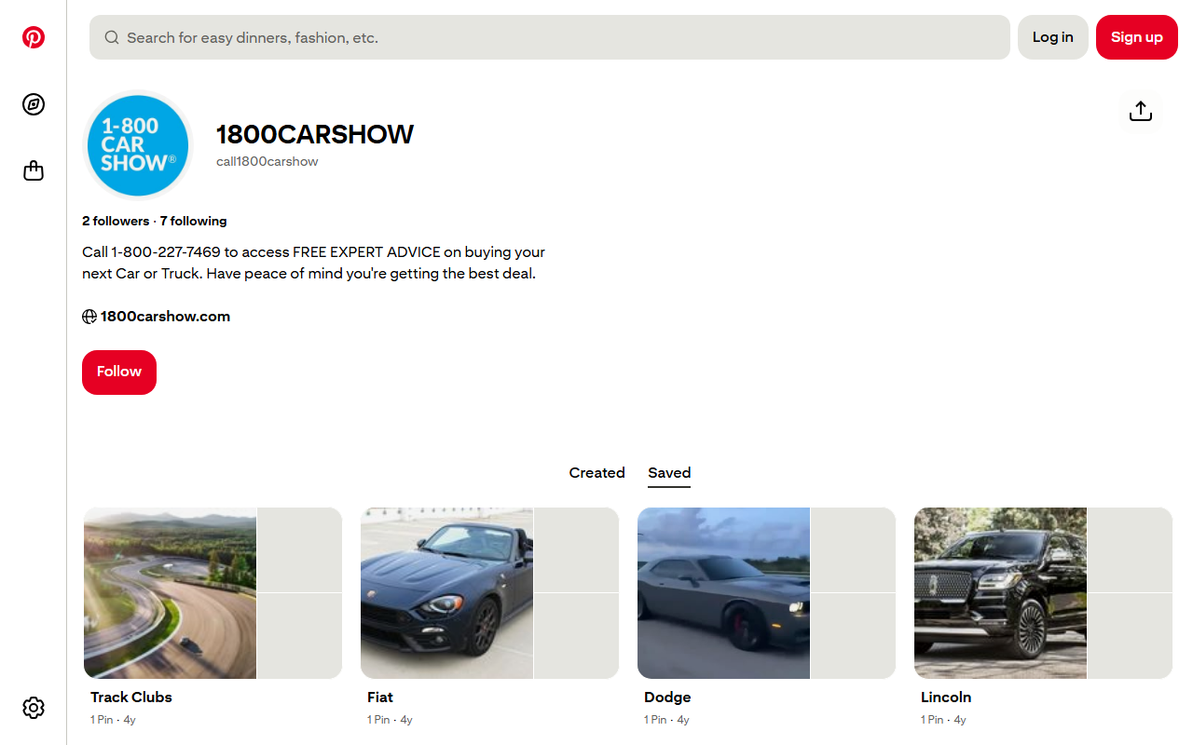Click the share profile upload icon
This screenshot has height=745, width=1193.
1141,112
